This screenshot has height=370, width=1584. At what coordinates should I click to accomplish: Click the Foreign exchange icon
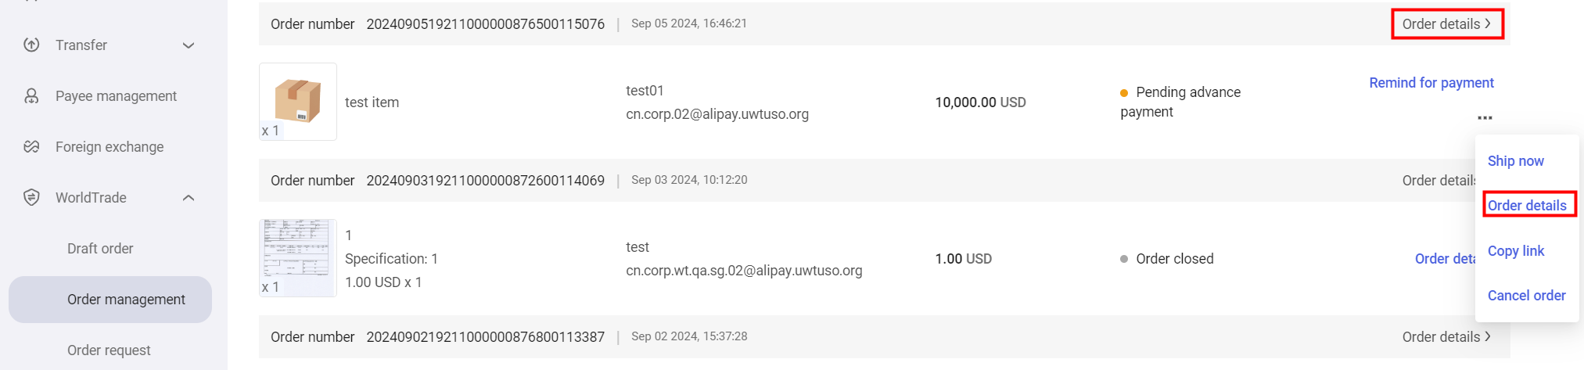31,147
